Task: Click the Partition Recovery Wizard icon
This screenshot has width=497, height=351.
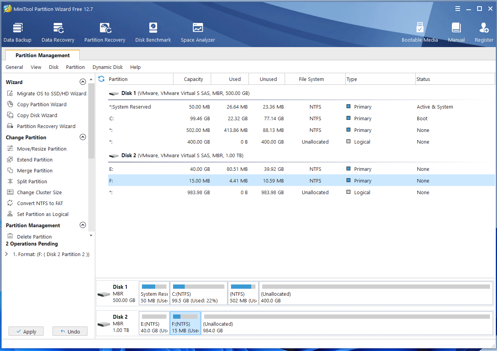Action: pos(10,126)
